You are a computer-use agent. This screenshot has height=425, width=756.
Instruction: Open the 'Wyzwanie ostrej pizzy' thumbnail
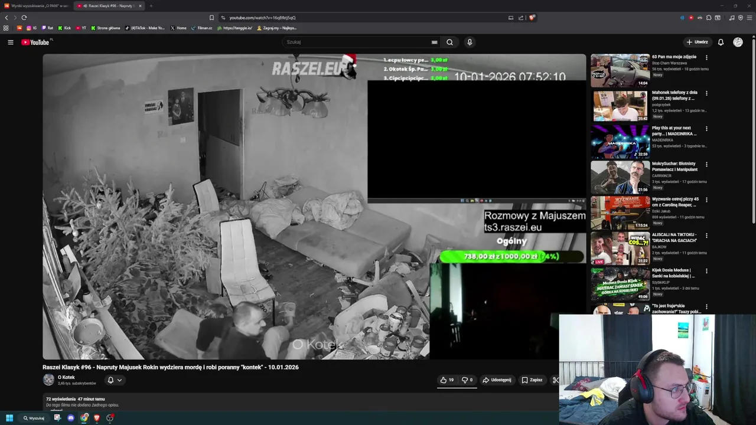click(x=620, y=212)
